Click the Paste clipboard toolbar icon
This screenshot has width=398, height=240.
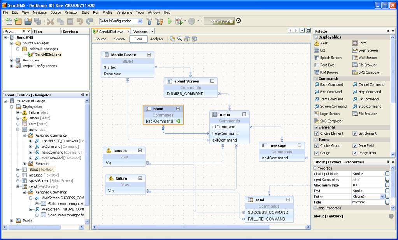coord(70,21)
